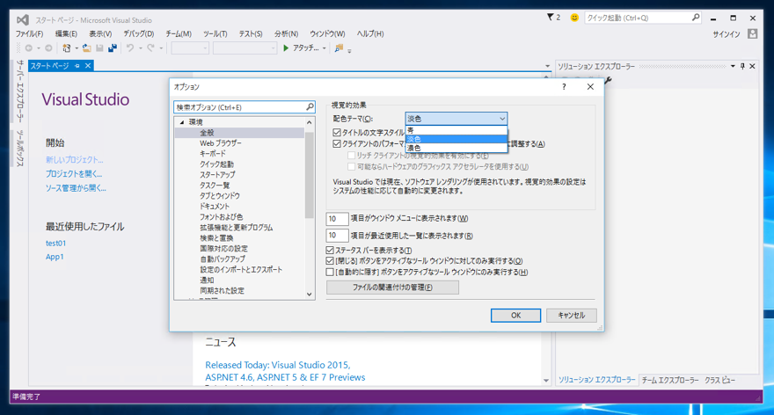Click the yellow feedback smiley icon
774x415 pixels.
[574, 18]
